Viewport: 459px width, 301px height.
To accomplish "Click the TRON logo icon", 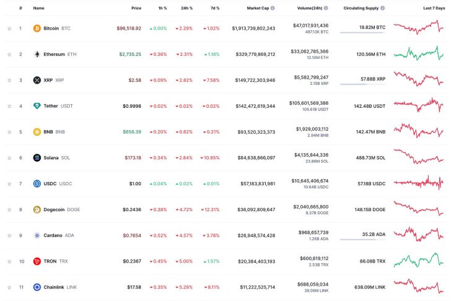I will [37, 261].
